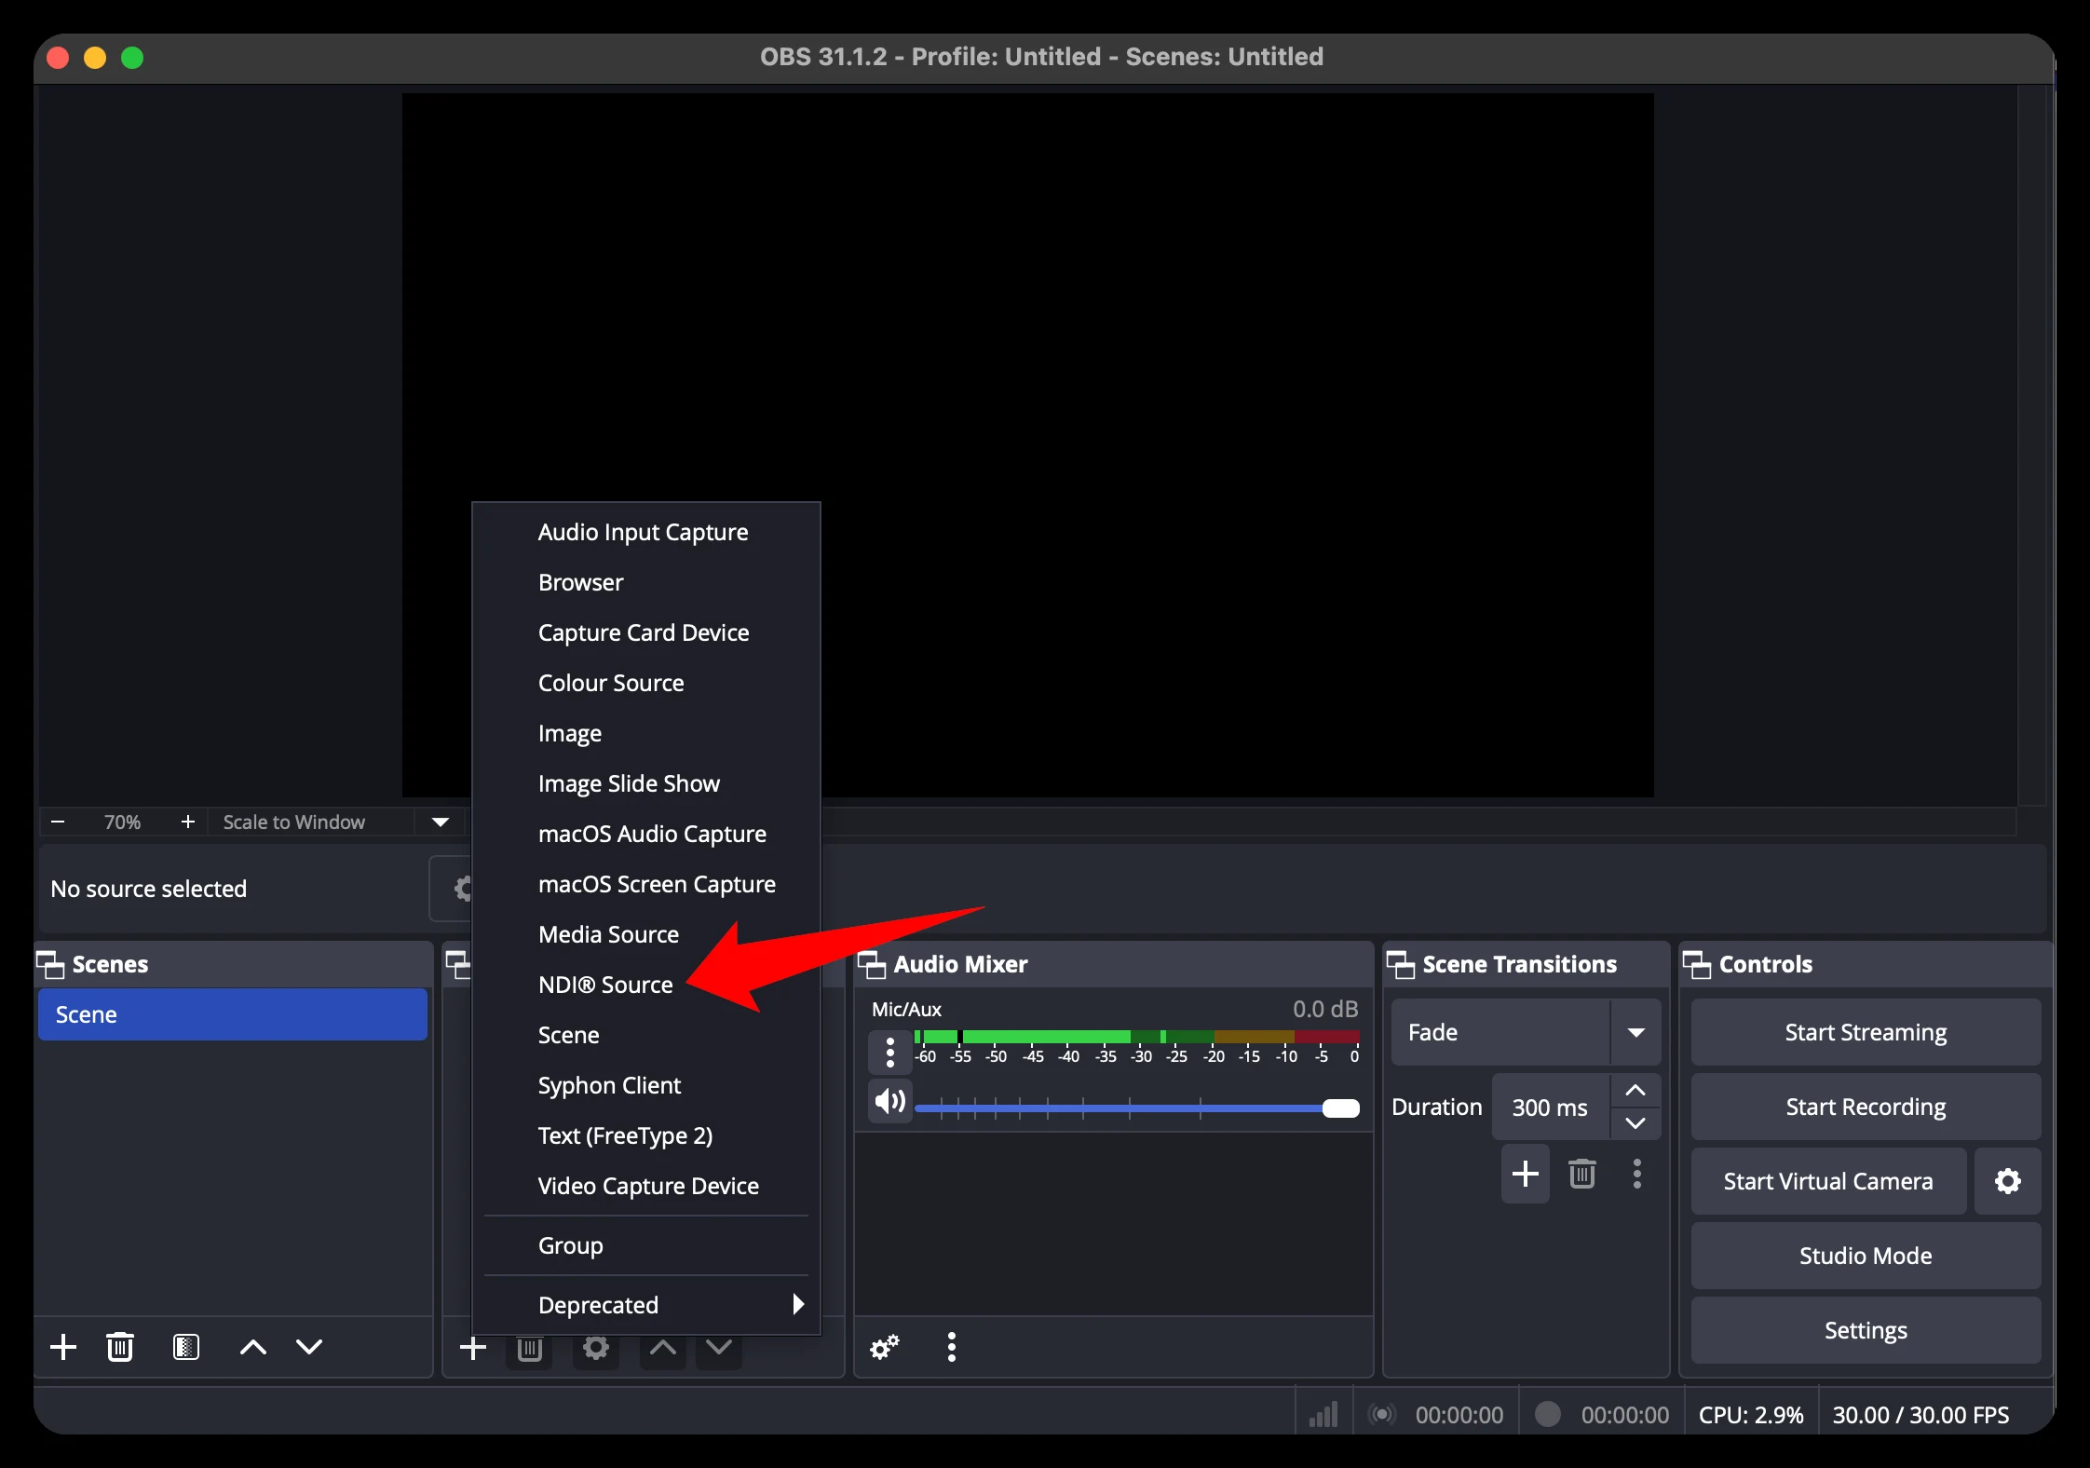Click the Mic/Aux volume slider handle
The height and width of the screenshot is (1468, 2090).
tap(1341, 1108)
